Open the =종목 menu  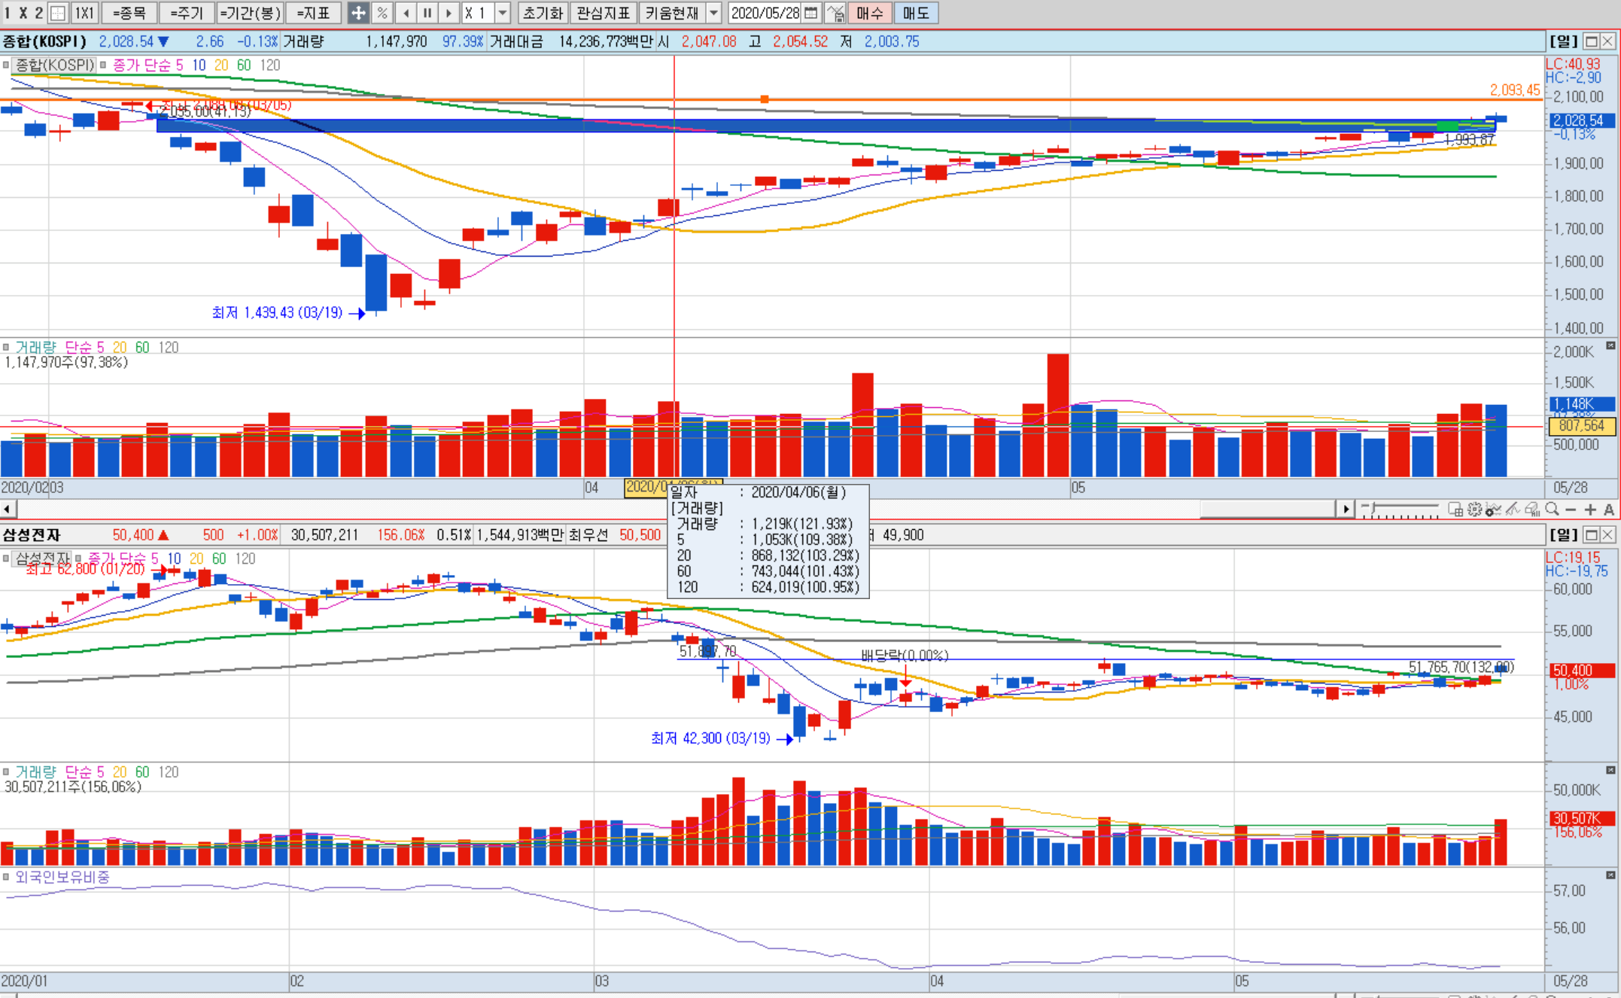[129, 13]
